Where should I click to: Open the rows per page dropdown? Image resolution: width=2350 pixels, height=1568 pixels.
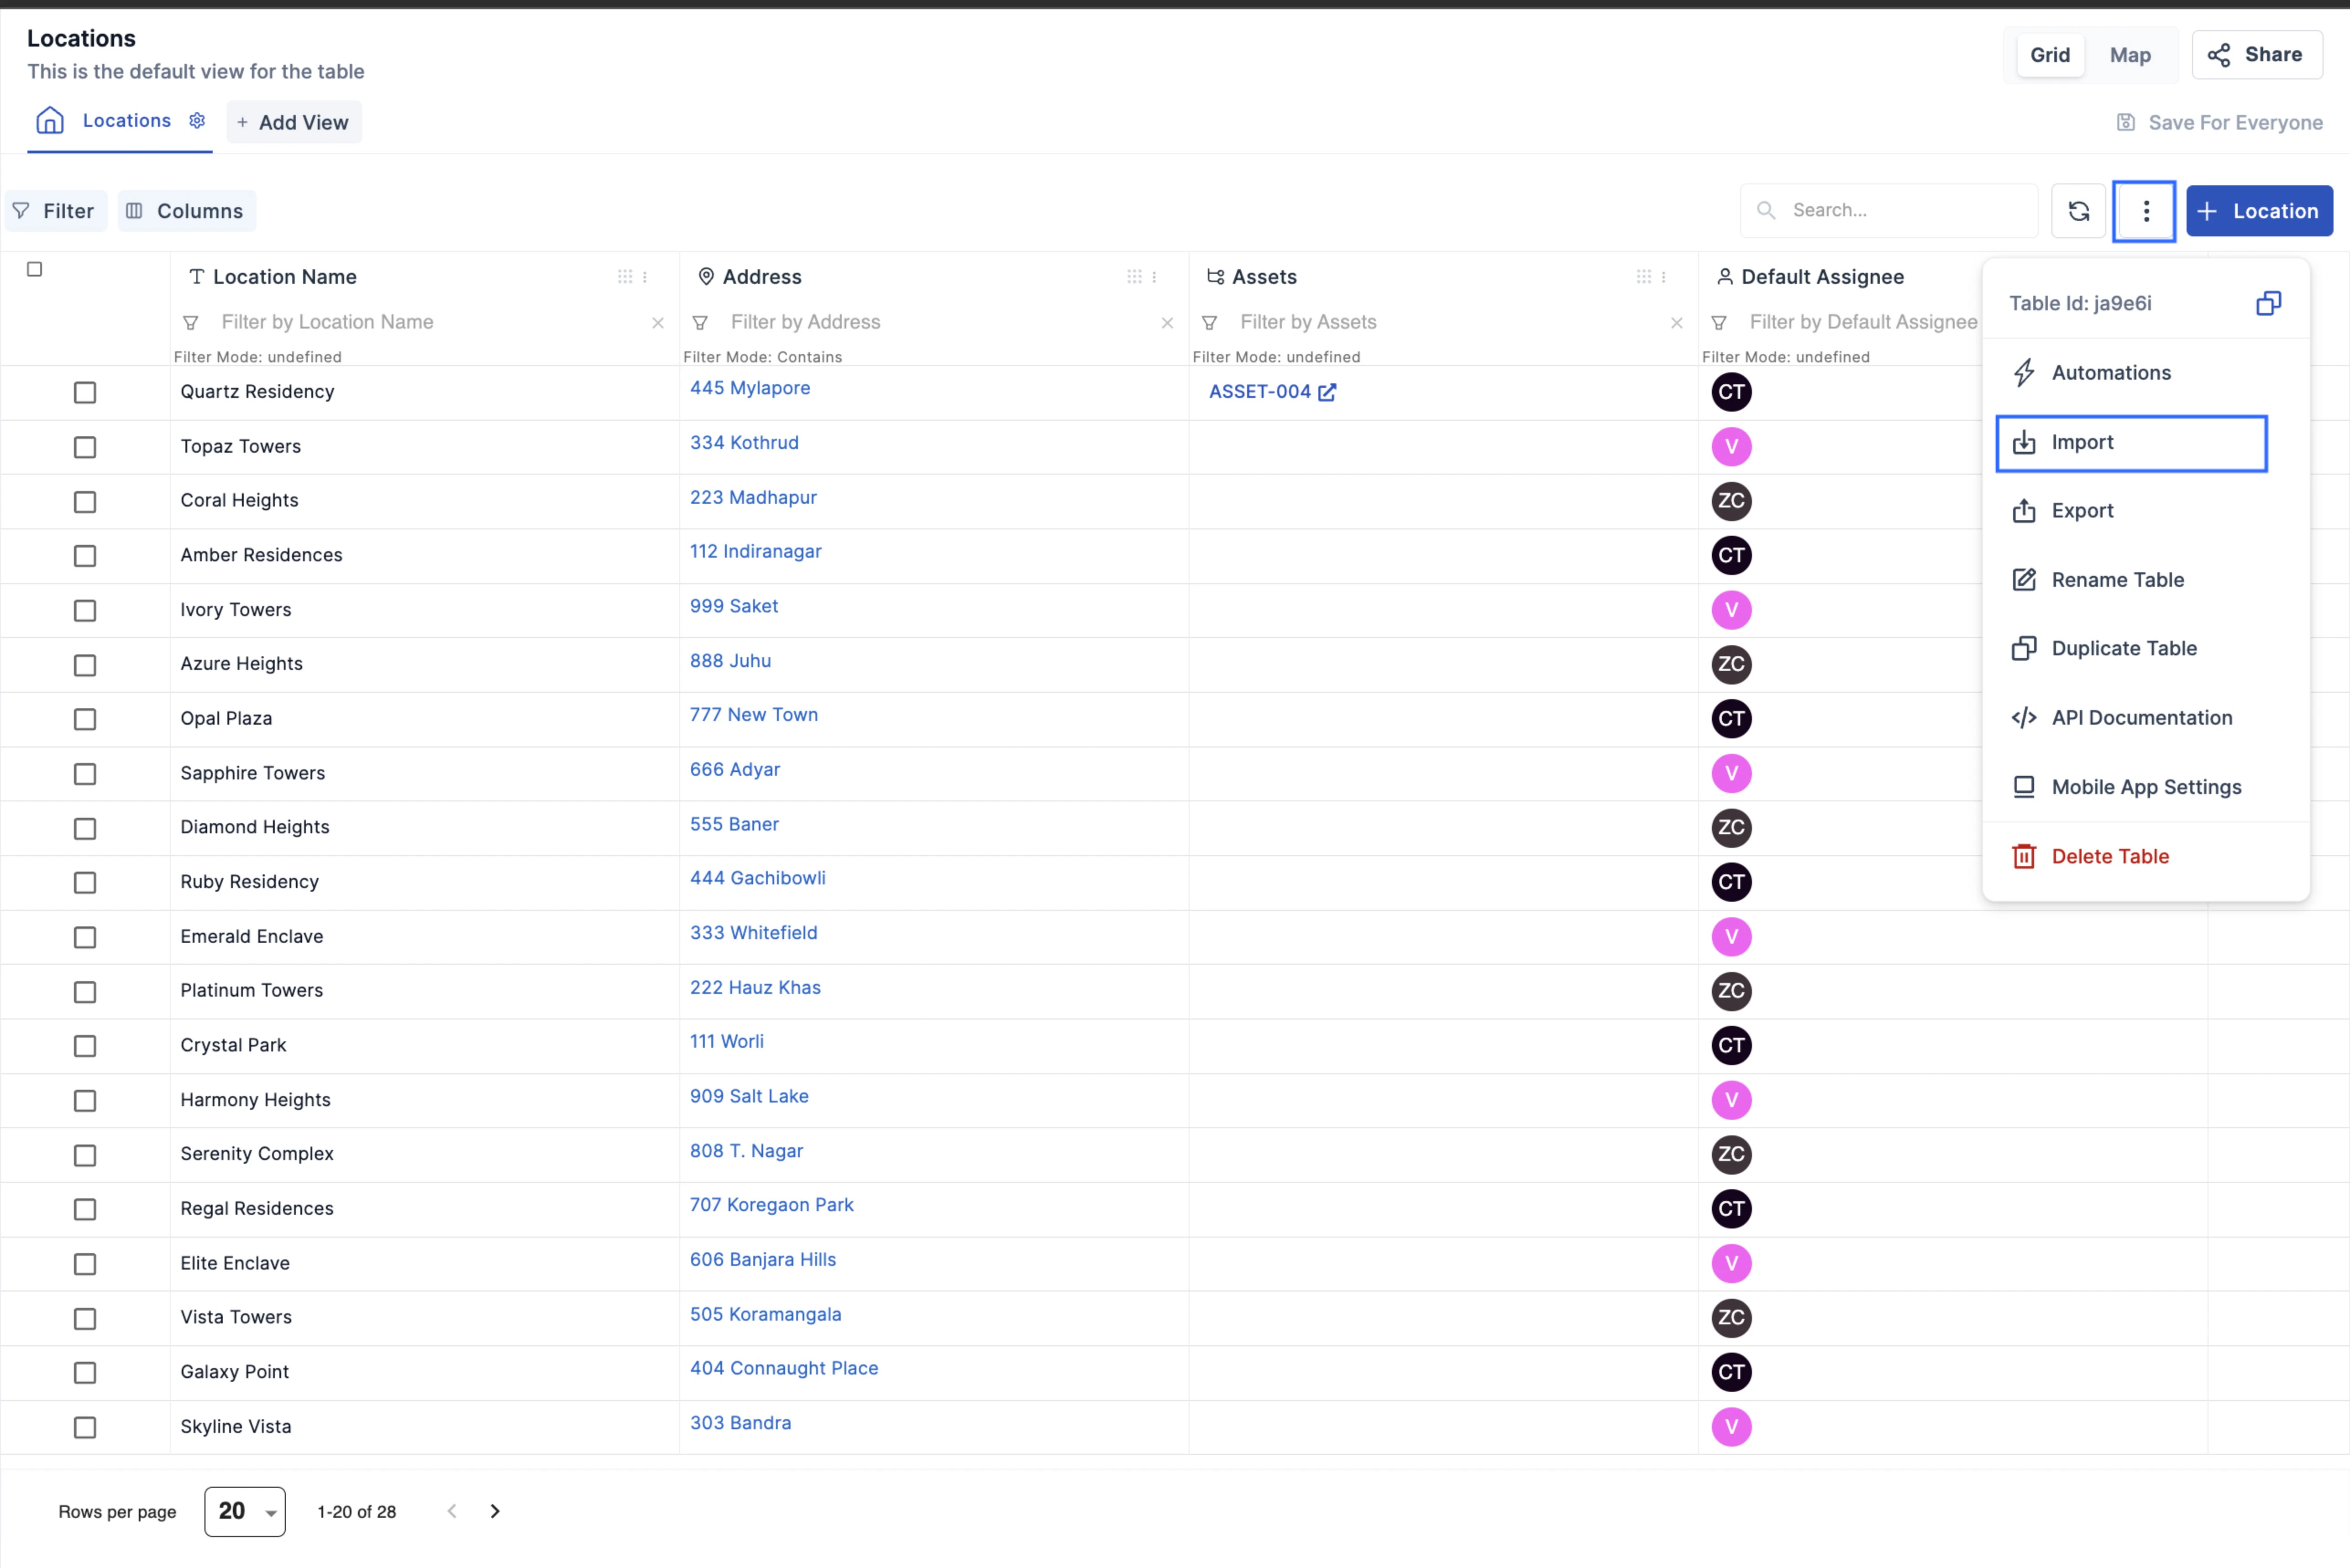click(244, 1511)
